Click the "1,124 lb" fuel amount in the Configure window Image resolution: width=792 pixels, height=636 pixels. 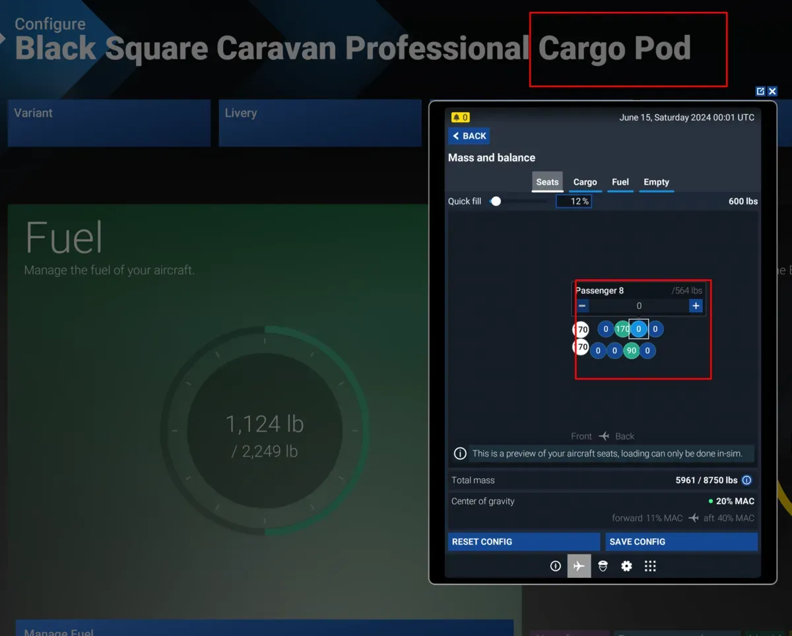pos(265,424)
